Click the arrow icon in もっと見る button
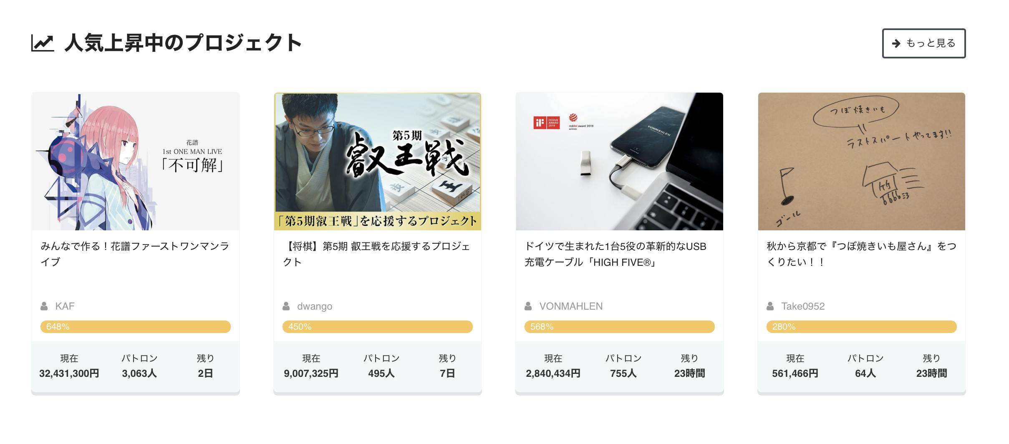Viewport: 1009px width, 444px height. (x=896, y=43)
